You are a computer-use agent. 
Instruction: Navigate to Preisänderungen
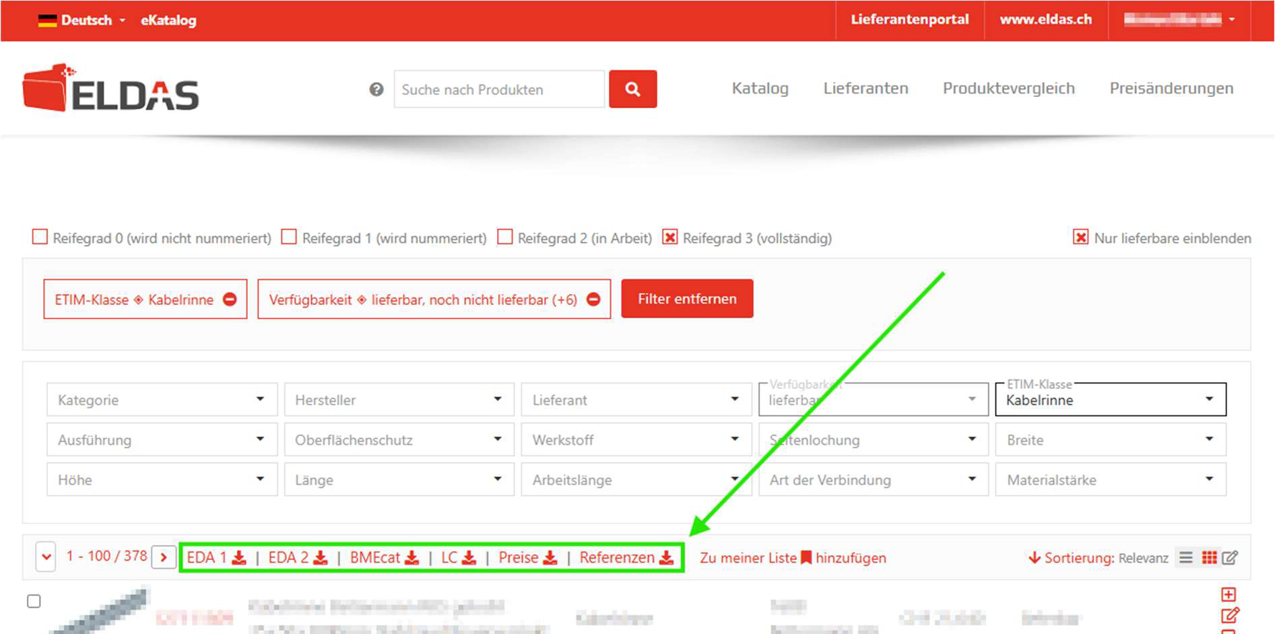(1171, 88)
